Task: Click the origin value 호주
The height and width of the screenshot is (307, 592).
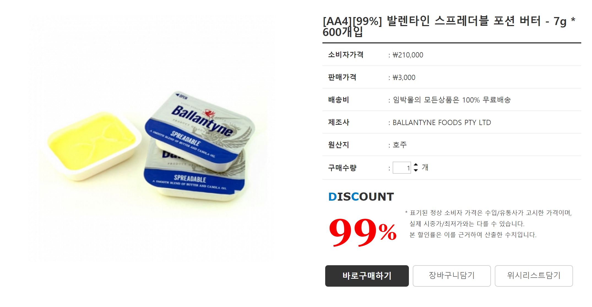Action: [400, 145]
